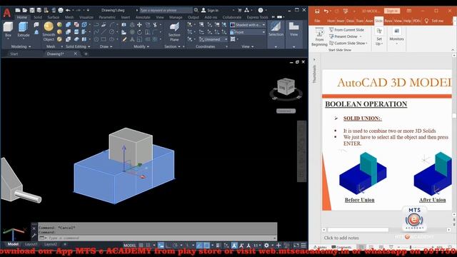The image size is (457, 257).
Task: Click the Notes button in PowerPoint status bar
Action: [x=320, y=248]
